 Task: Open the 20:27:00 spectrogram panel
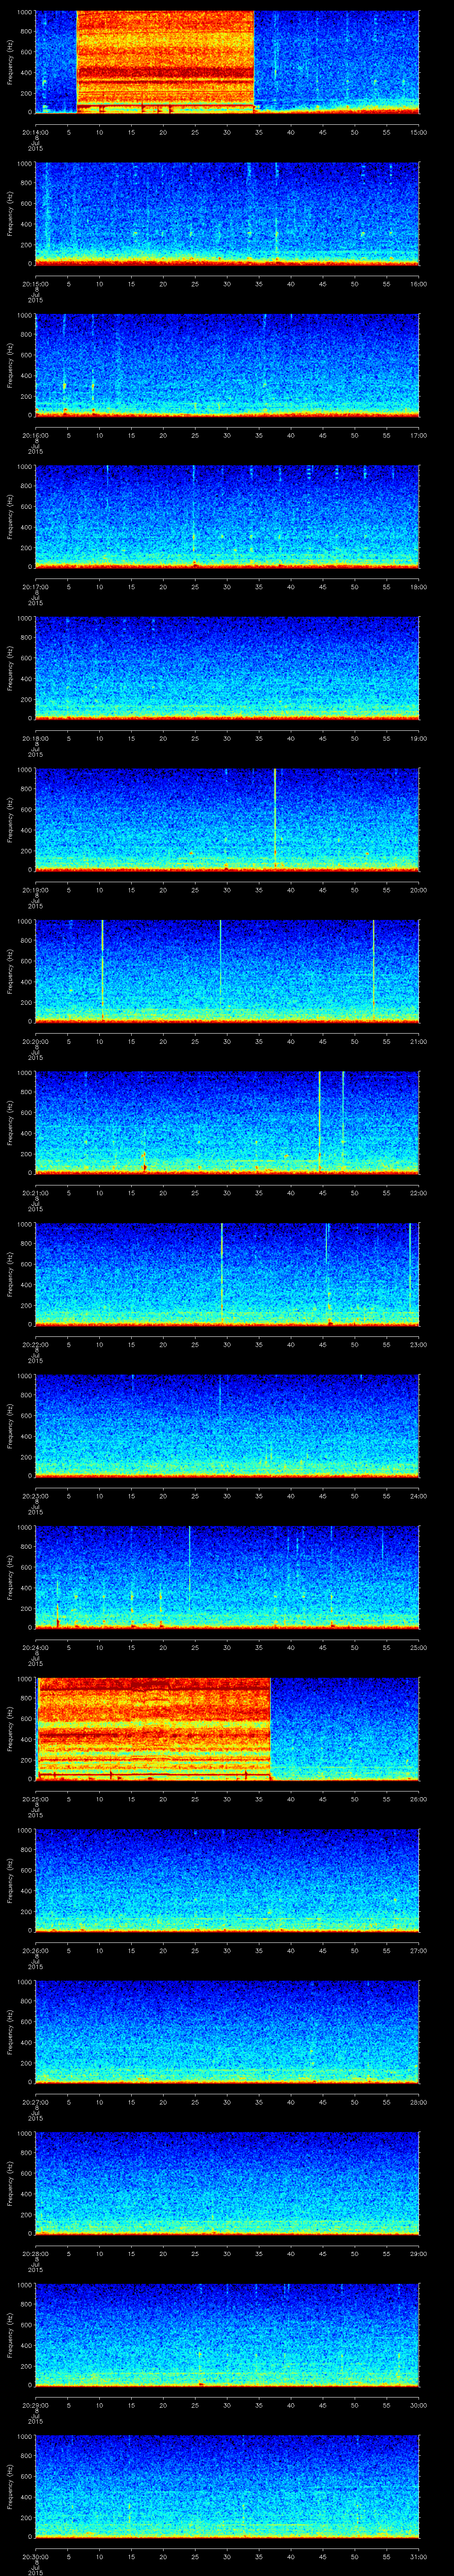pyautogui.click(x=227, y=2032)
